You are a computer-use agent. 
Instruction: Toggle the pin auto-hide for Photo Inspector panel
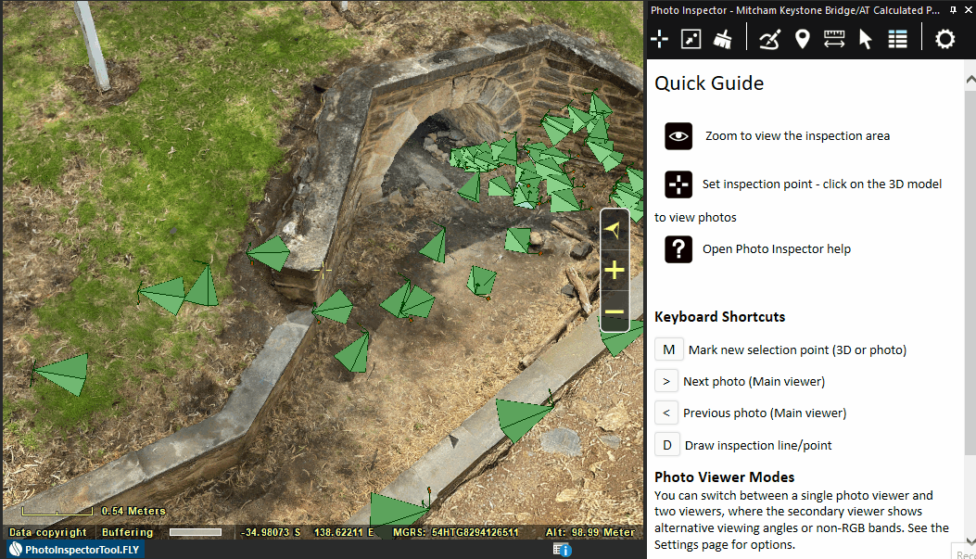[x=952, y=10]
